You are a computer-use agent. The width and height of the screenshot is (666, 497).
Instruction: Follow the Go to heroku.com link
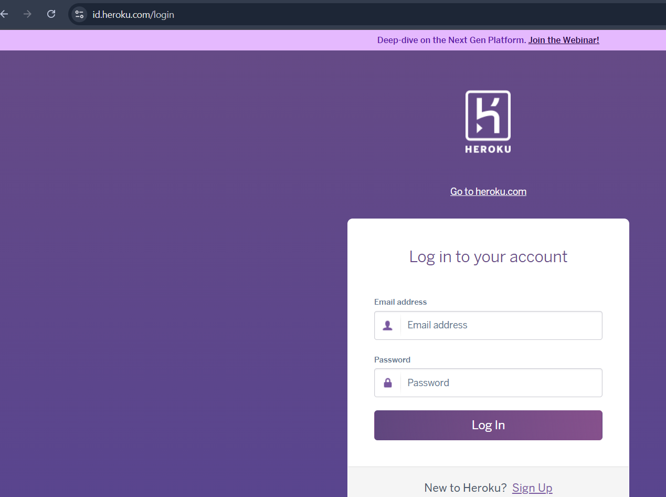point(488,192)
